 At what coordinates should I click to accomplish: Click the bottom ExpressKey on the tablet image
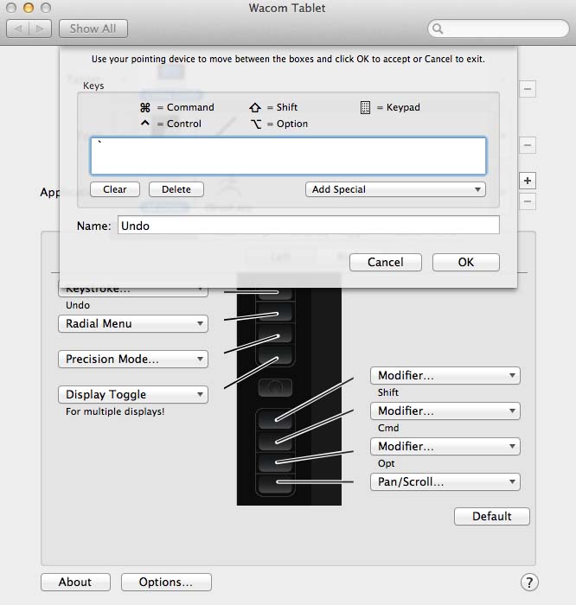click(x=275, y=484)
